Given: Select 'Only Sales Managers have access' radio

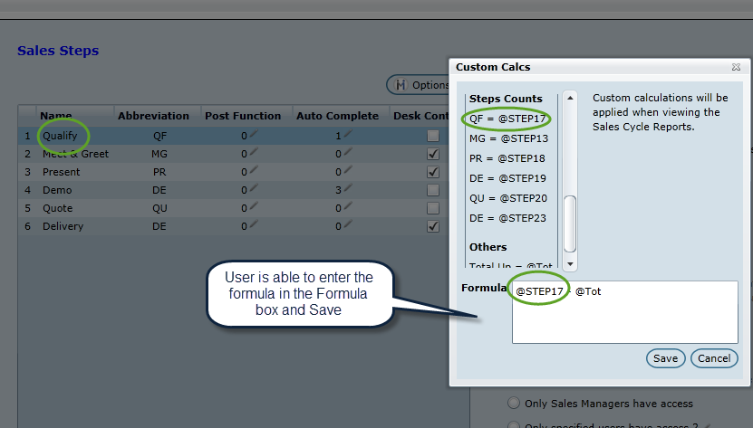Looking at the screenshot, I should [x=514, y=404].
